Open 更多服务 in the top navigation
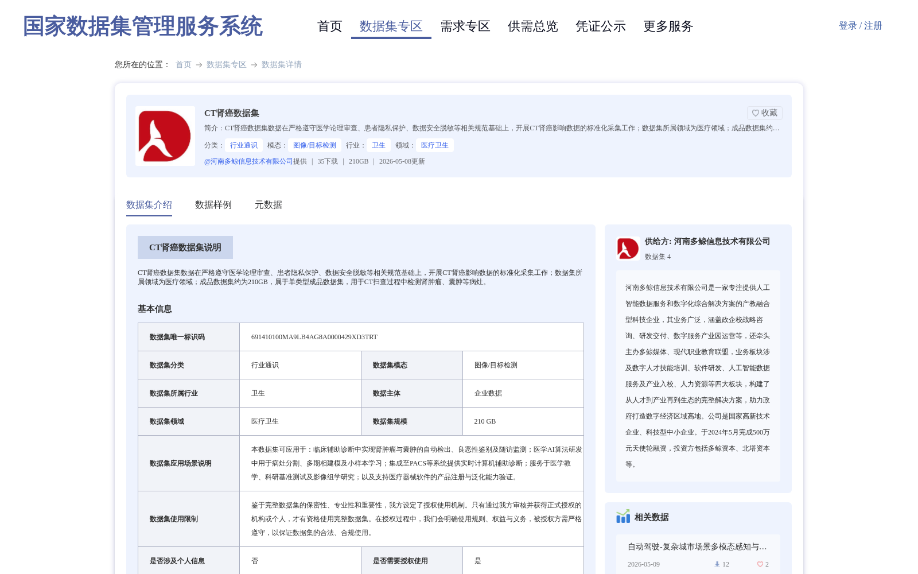 click(x=668, y=26)
